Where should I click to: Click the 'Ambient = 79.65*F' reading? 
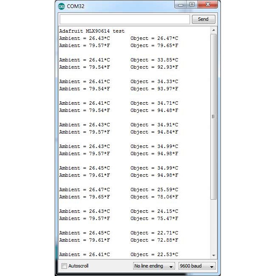84,197
